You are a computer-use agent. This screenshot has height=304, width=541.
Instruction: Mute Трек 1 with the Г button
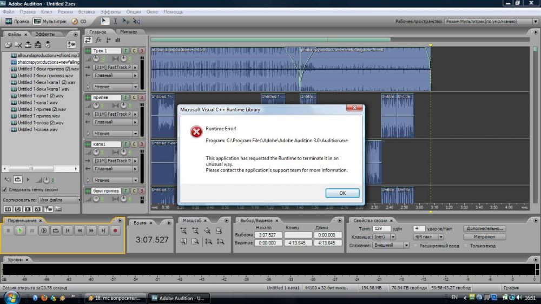pos(126,51)
